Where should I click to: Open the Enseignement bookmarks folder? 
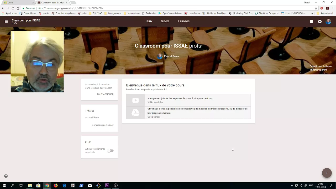tap(113, 13)
